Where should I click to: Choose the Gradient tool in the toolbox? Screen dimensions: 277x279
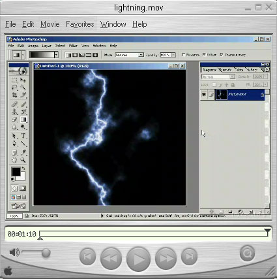click(23, 120)
